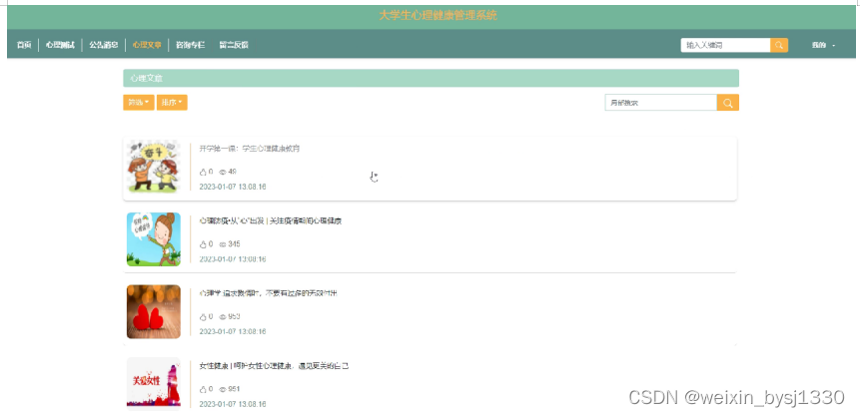860x417 pixels.
Task: Click the running girl cartoon thumbnail
Action: click(x=154, y=239)
